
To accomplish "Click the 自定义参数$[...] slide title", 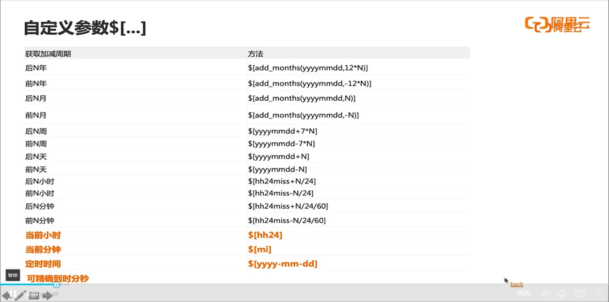I will tap(85, 28).
